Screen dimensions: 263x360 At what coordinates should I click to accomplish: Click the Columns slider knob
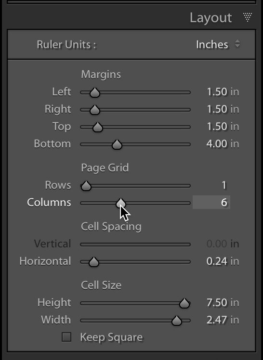(121, 203)
